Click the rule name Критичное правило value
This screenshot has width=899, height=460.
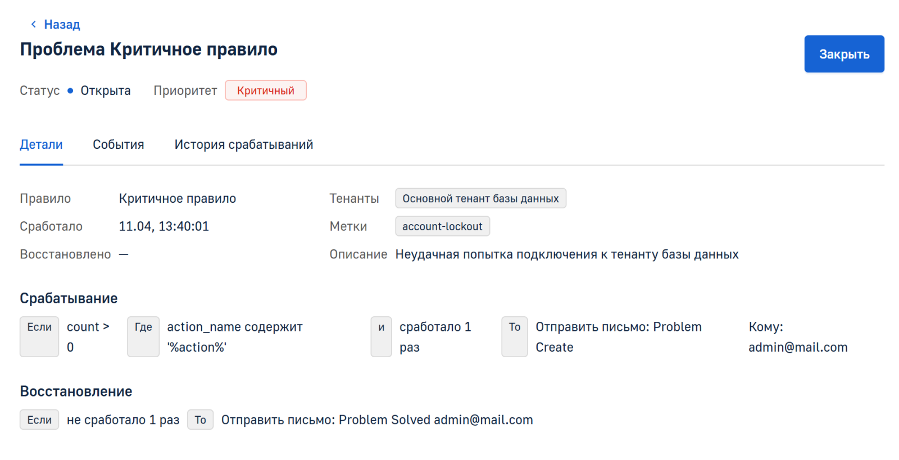tap(177, 198)
